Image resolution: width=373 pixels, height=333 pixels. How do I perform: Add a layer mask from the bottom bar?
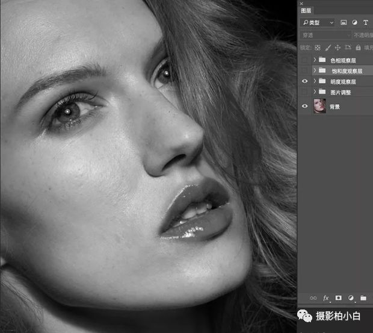click(x=339, y=298)
